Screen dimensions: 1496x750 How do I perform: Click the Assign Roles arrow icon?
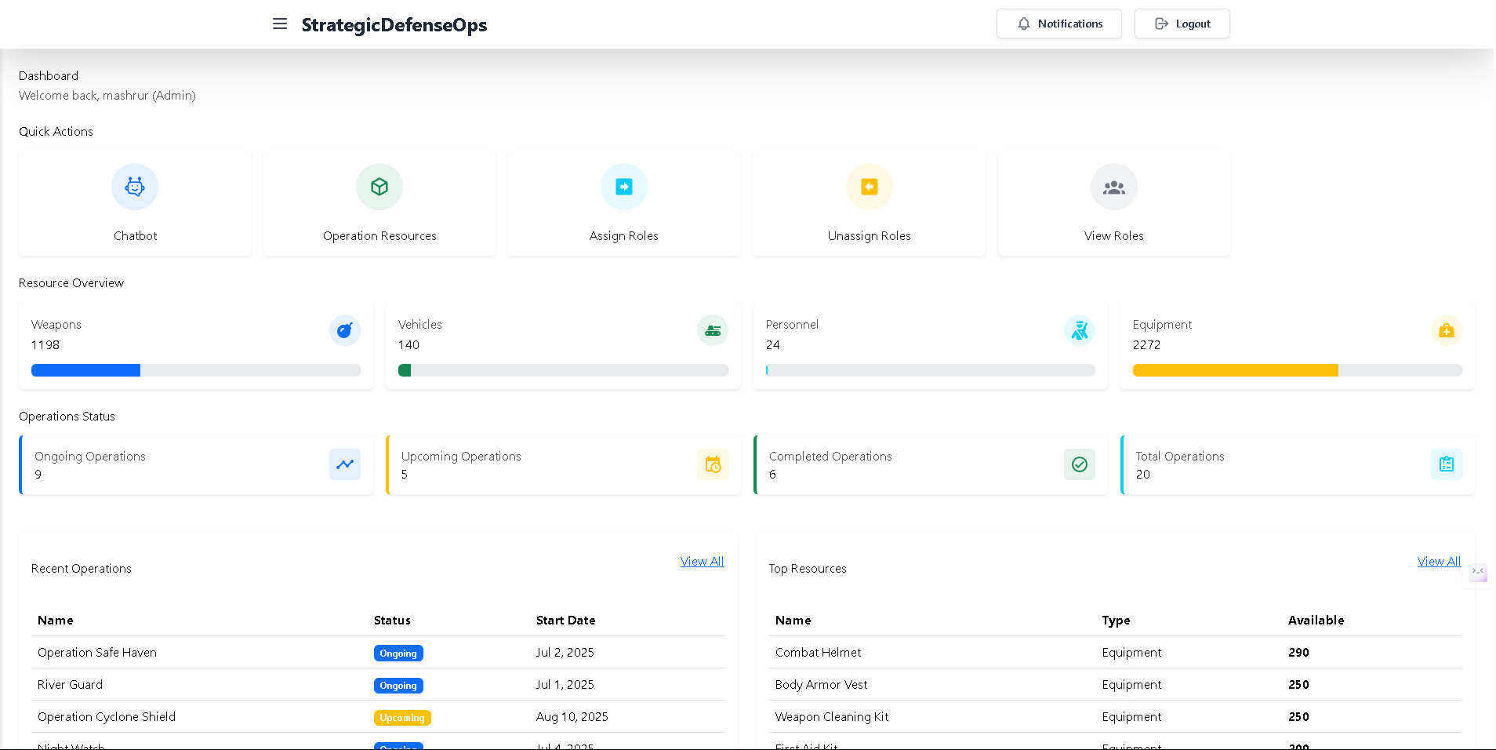coord(624,187)
